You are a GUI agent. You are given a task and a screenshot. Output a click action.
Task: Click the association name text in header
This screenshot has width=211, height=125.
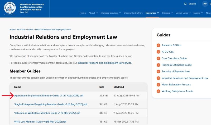point(32,7)
